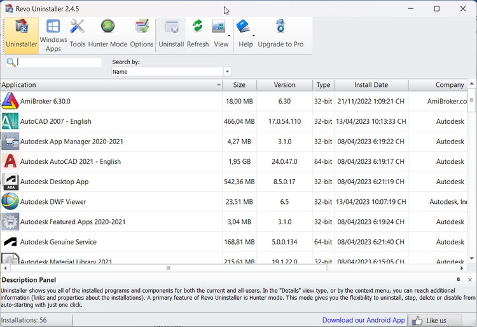The height and width of the screenshot is (327, 477).
Task: Select the AutoCAD 2007 - English icon
Action: [x=10, y=121]
